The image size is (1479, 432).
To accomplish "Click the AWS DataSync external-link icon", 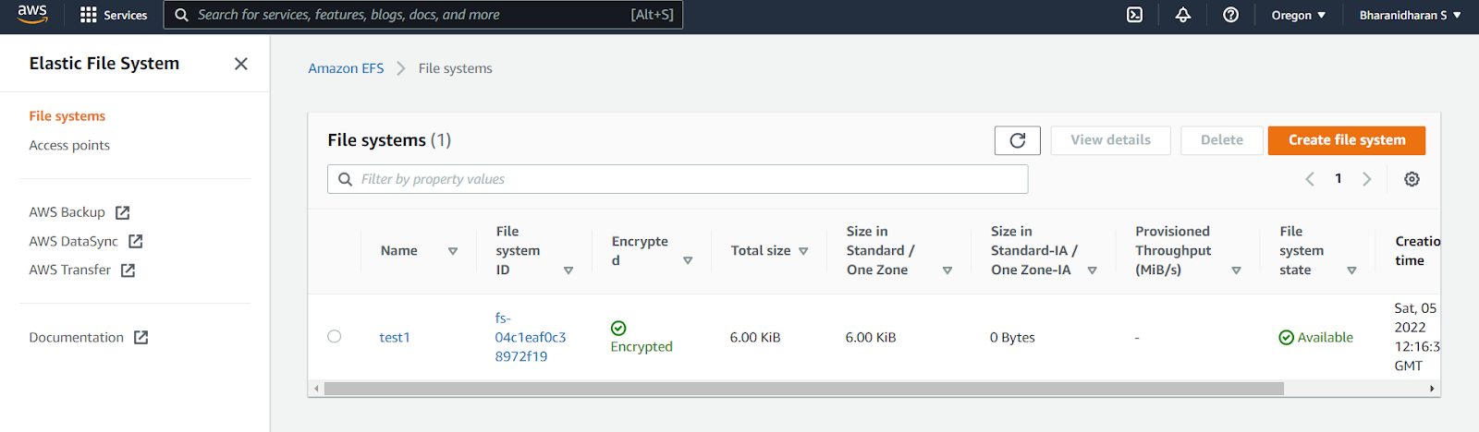I will (135, 241).
